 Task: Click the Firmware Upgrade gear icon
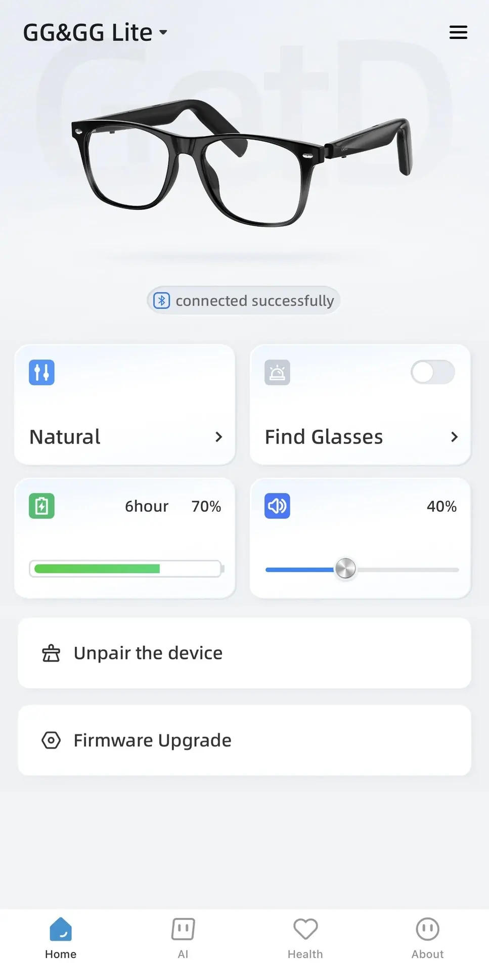pyautogui.click(x=51, y=740)
